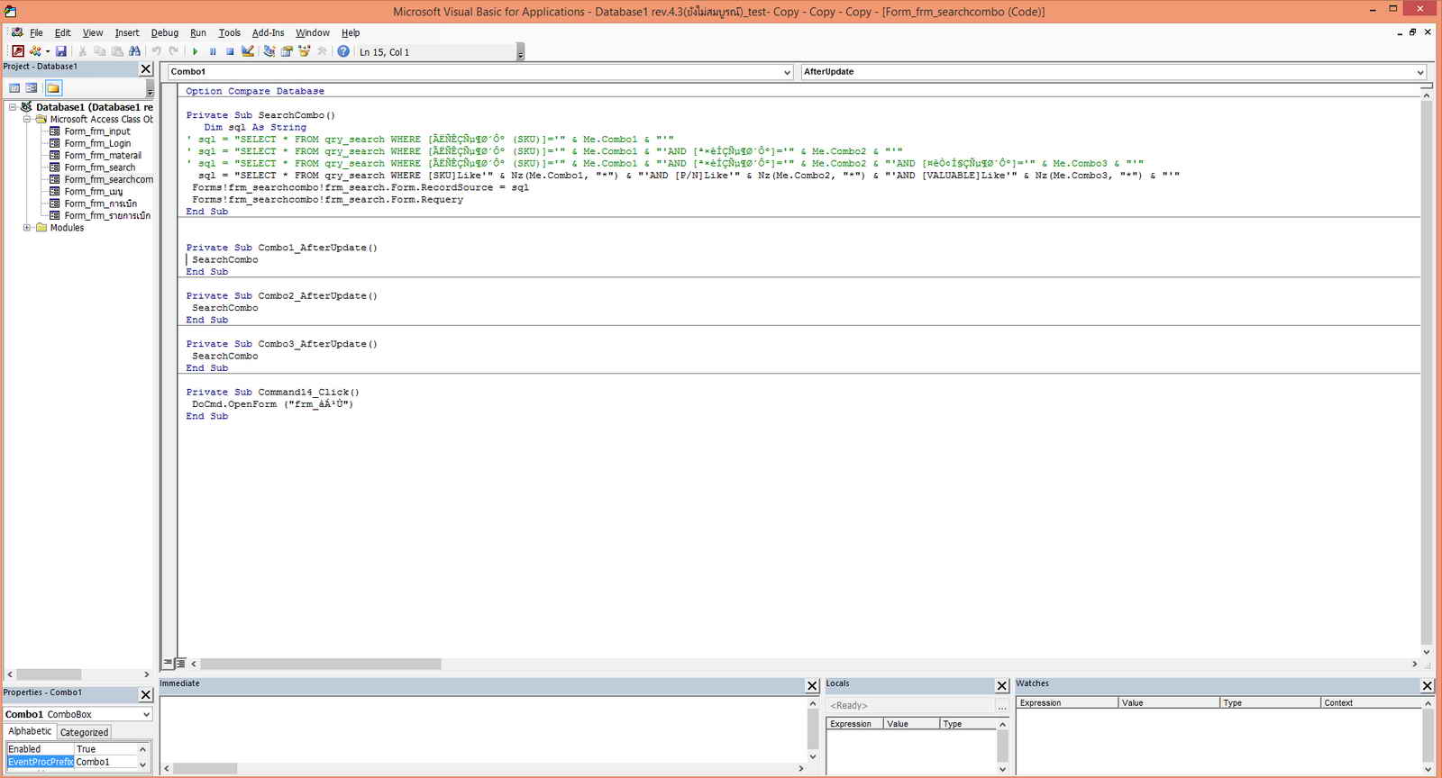1442x778 pixels.
Task: Open the Window menu
Action: pos(313,32)
